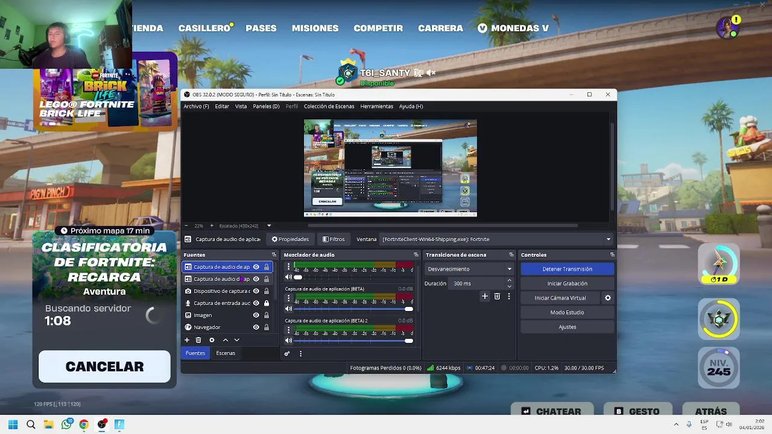The width and height of the screenshot is (772, 434).
Task: Undock the Fuentes panel
Action: 274,255
